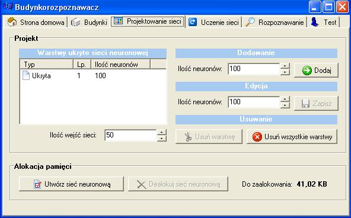Click the 100 neuron count cell in list
The height and width of the screenshot is (218, 351).
100,76
